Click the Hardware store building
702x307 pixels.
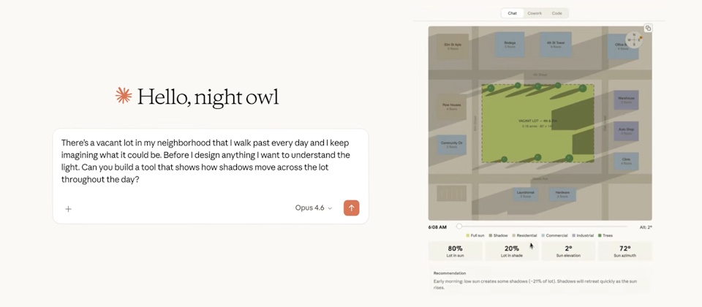[x=562, y=194]
